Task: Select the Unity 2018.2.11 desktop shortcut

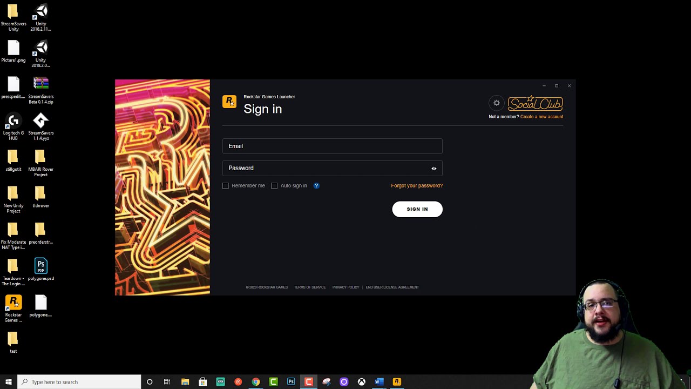Action: click(x=41, y=18)
